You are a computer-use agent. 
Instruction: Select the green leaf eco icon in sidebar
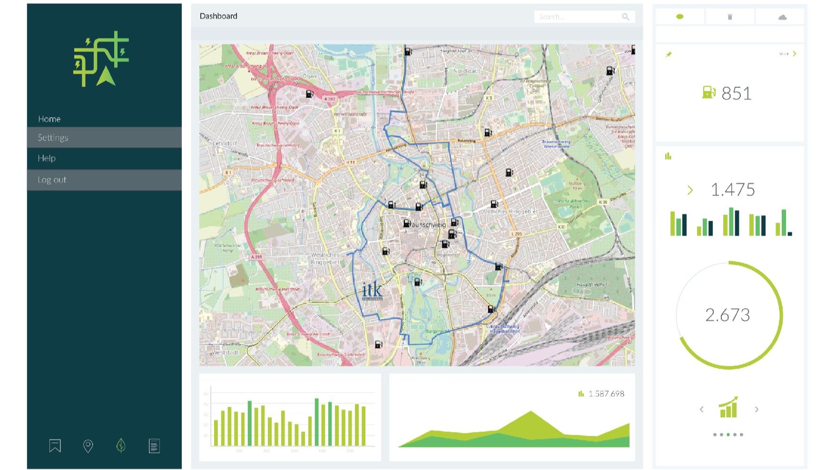(121, 446)
